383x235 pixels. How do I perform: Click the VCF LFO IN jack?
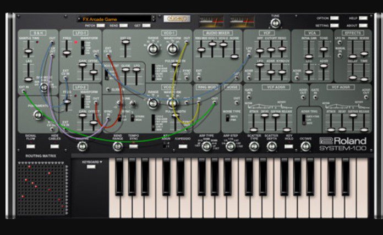click(249, 55)
